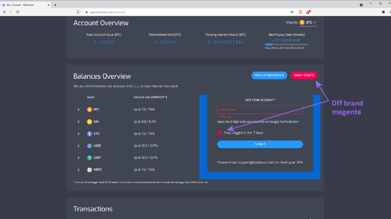Open saved passwords via the key icon
391x219 pixels.
click(x=292, y=12)
